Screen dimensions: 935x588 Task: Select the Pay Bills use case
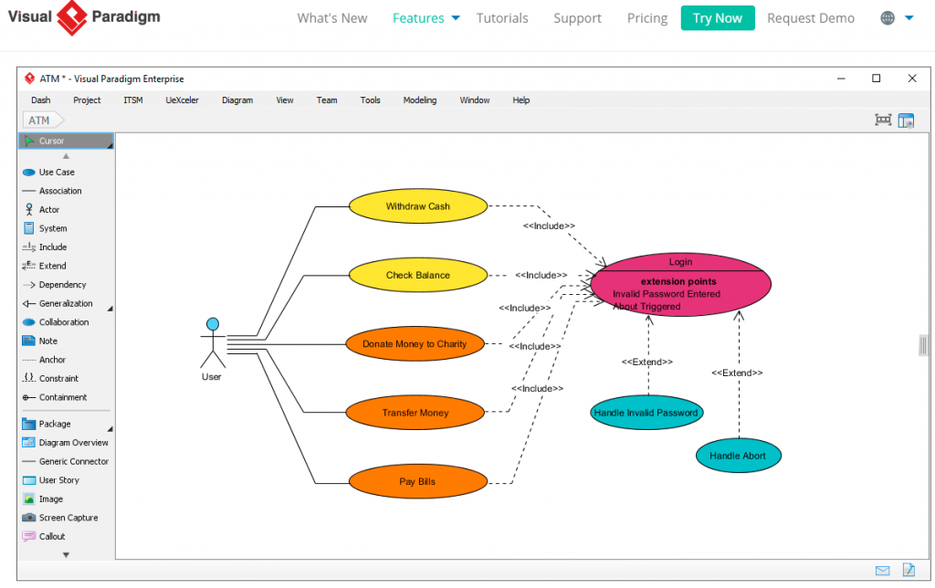(418, 482)
